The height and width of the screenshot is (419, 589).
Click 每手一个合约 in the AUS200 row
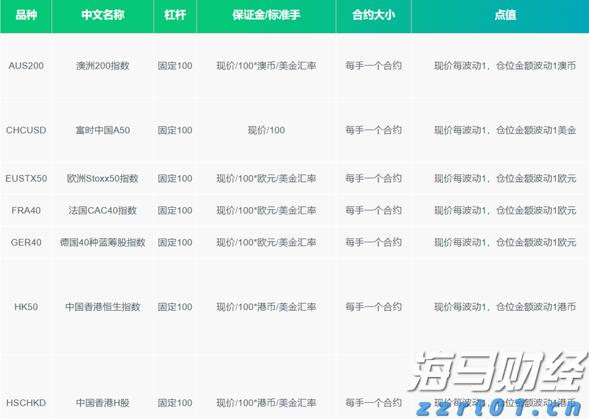pyautogui.click(x=374, y=66)
